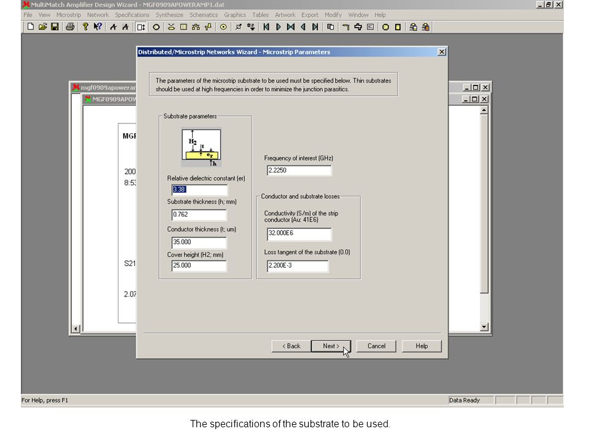The height and width of the screenshot is (442, 589).
Task: Open the File menu
Action: pyautogui.click(x=28, y=15)
